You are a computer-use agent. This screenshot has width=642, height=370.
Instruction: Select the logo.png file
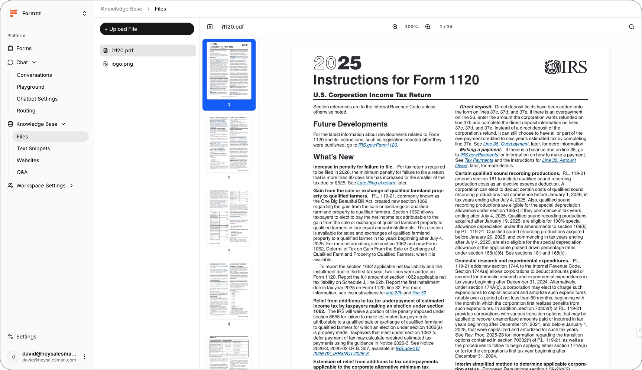coord(122,64)
